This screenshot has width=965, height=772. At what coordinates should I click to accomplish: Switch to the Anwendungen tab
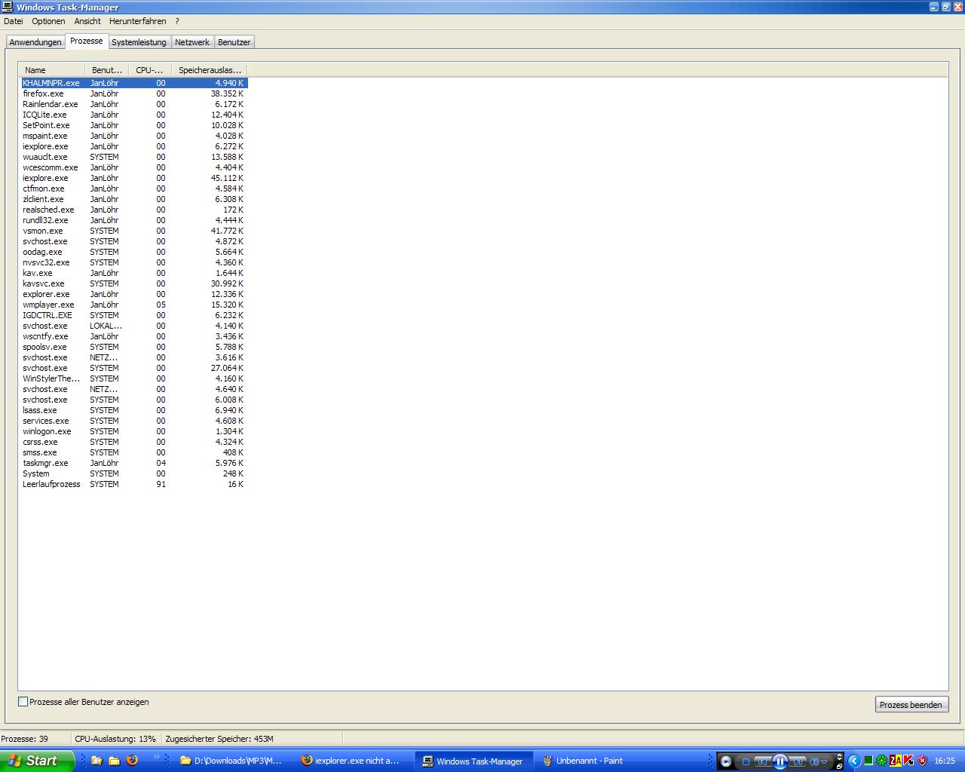pyautogui.click(x=35, y=42)
